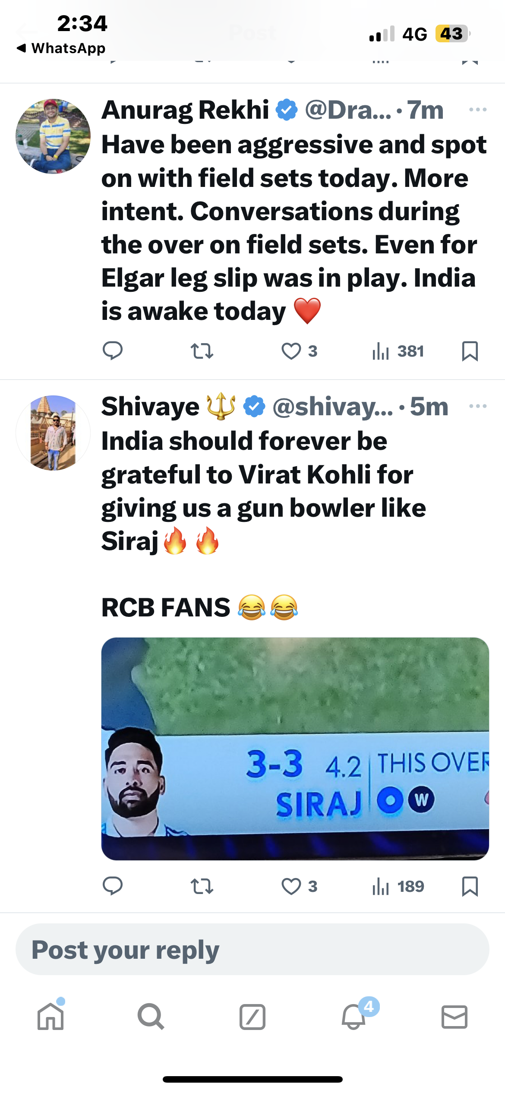
Task: View analytics showing 381 views
Action: click(398, 351)
